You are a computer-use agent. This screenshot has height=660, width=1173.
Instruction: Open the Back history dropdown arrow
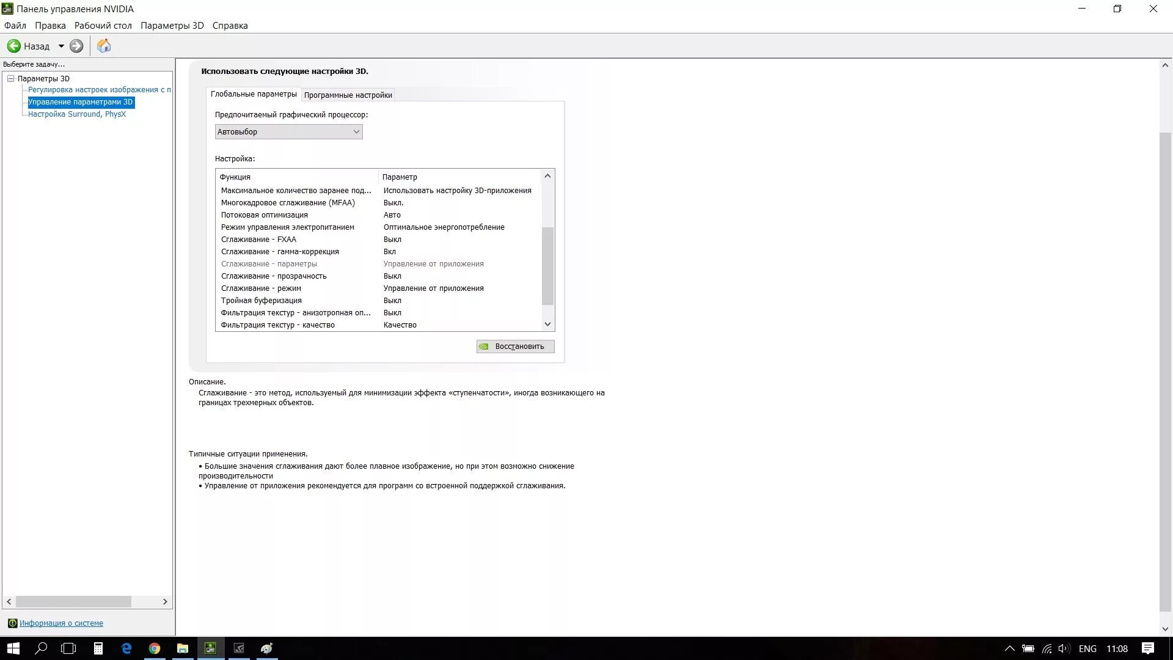coord(61,46)
